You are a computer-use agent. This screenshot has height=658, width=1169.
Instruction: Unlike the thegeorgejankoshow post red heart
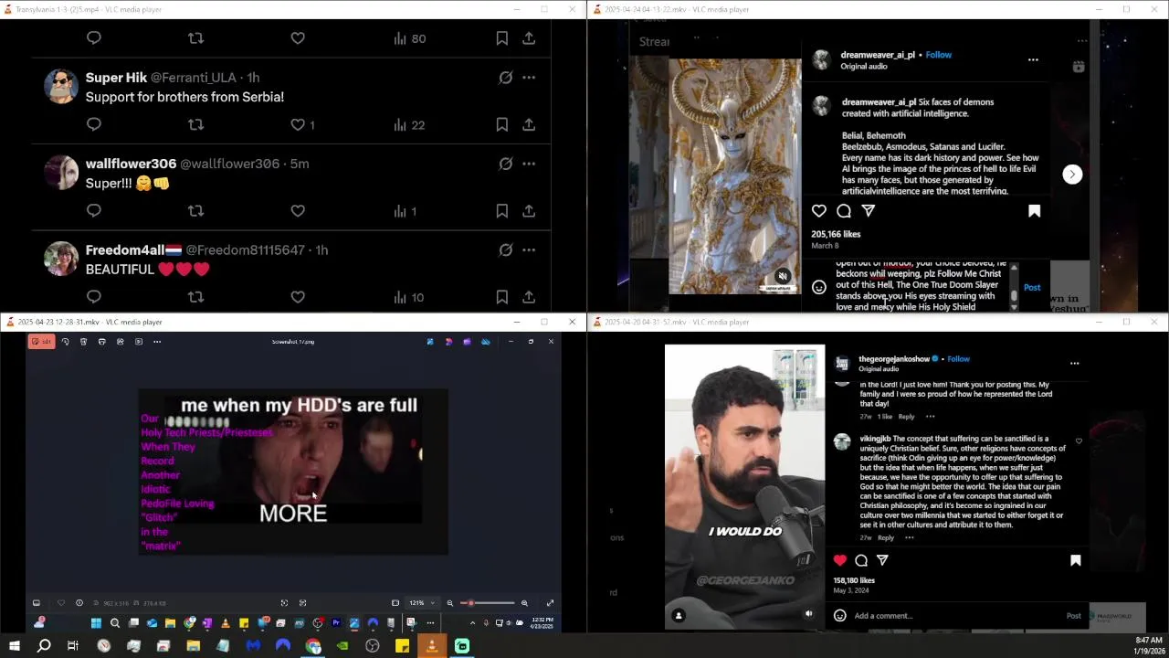coord(840,560)
